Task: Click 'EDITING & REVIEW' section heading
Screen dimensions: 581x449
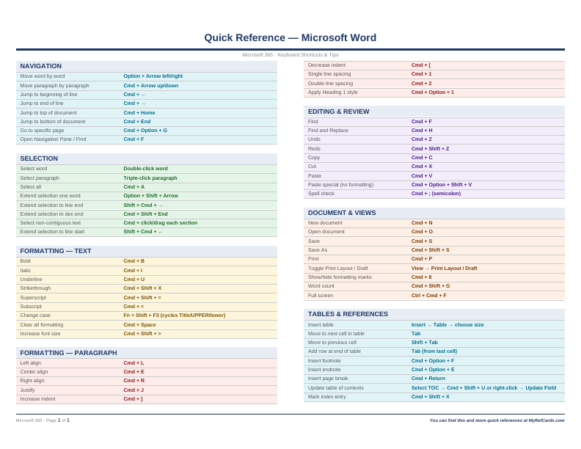Action: pyautogui.click(x=339, y=112)
